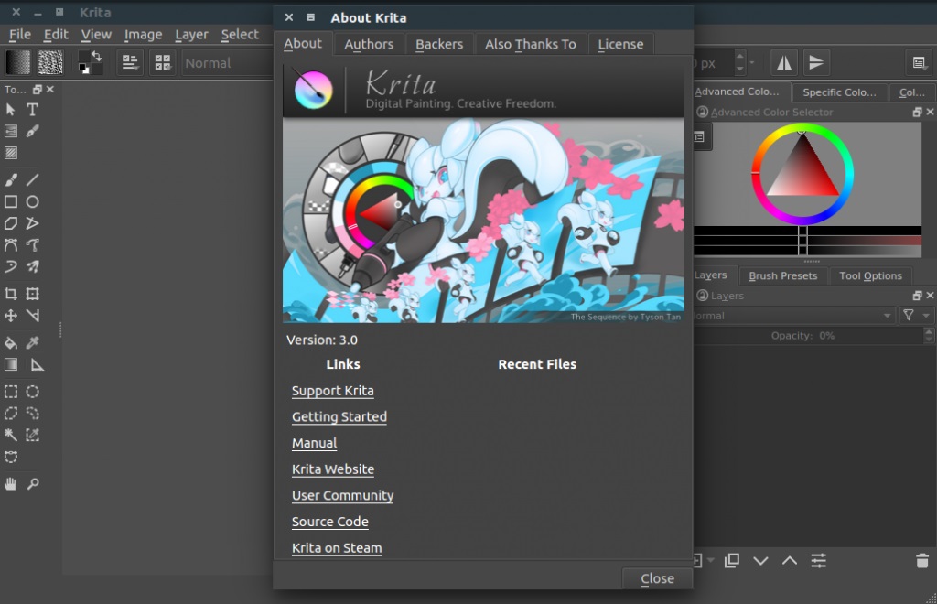Select the Color Picker eyedropper tool
The height and width of the screenshot is (604, 937).
tap(32, 342)
